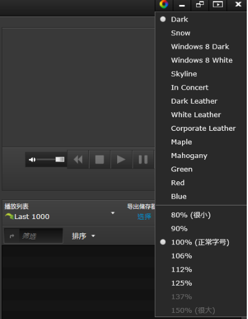Open the 排序 sort dropdown
The height and width of the screenshot is (319, 248).
click(83, 236)
